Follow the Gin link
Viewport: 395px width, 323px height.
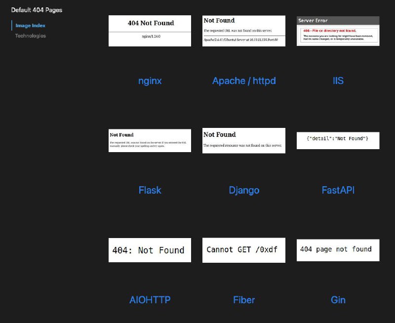pyautogui.click(x=338, y=300)
